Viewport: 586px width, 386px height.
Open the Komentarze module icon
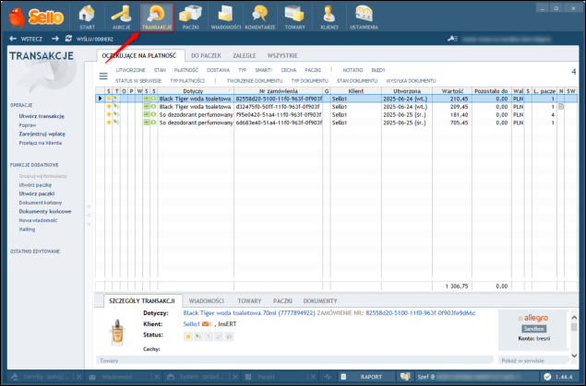260,16
